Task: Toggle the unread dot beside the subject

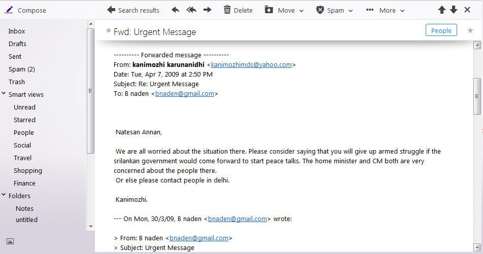Action: (x=109, y=31)
